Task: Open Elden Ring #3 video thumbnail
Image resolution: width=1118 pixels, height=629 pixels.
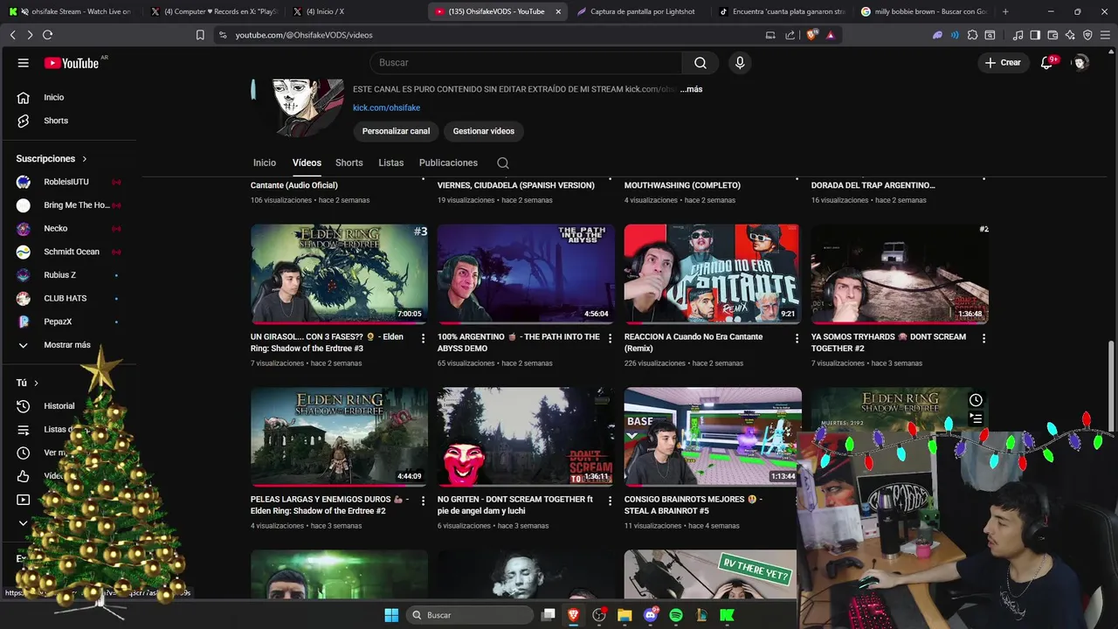Action: tap(339, 274)
